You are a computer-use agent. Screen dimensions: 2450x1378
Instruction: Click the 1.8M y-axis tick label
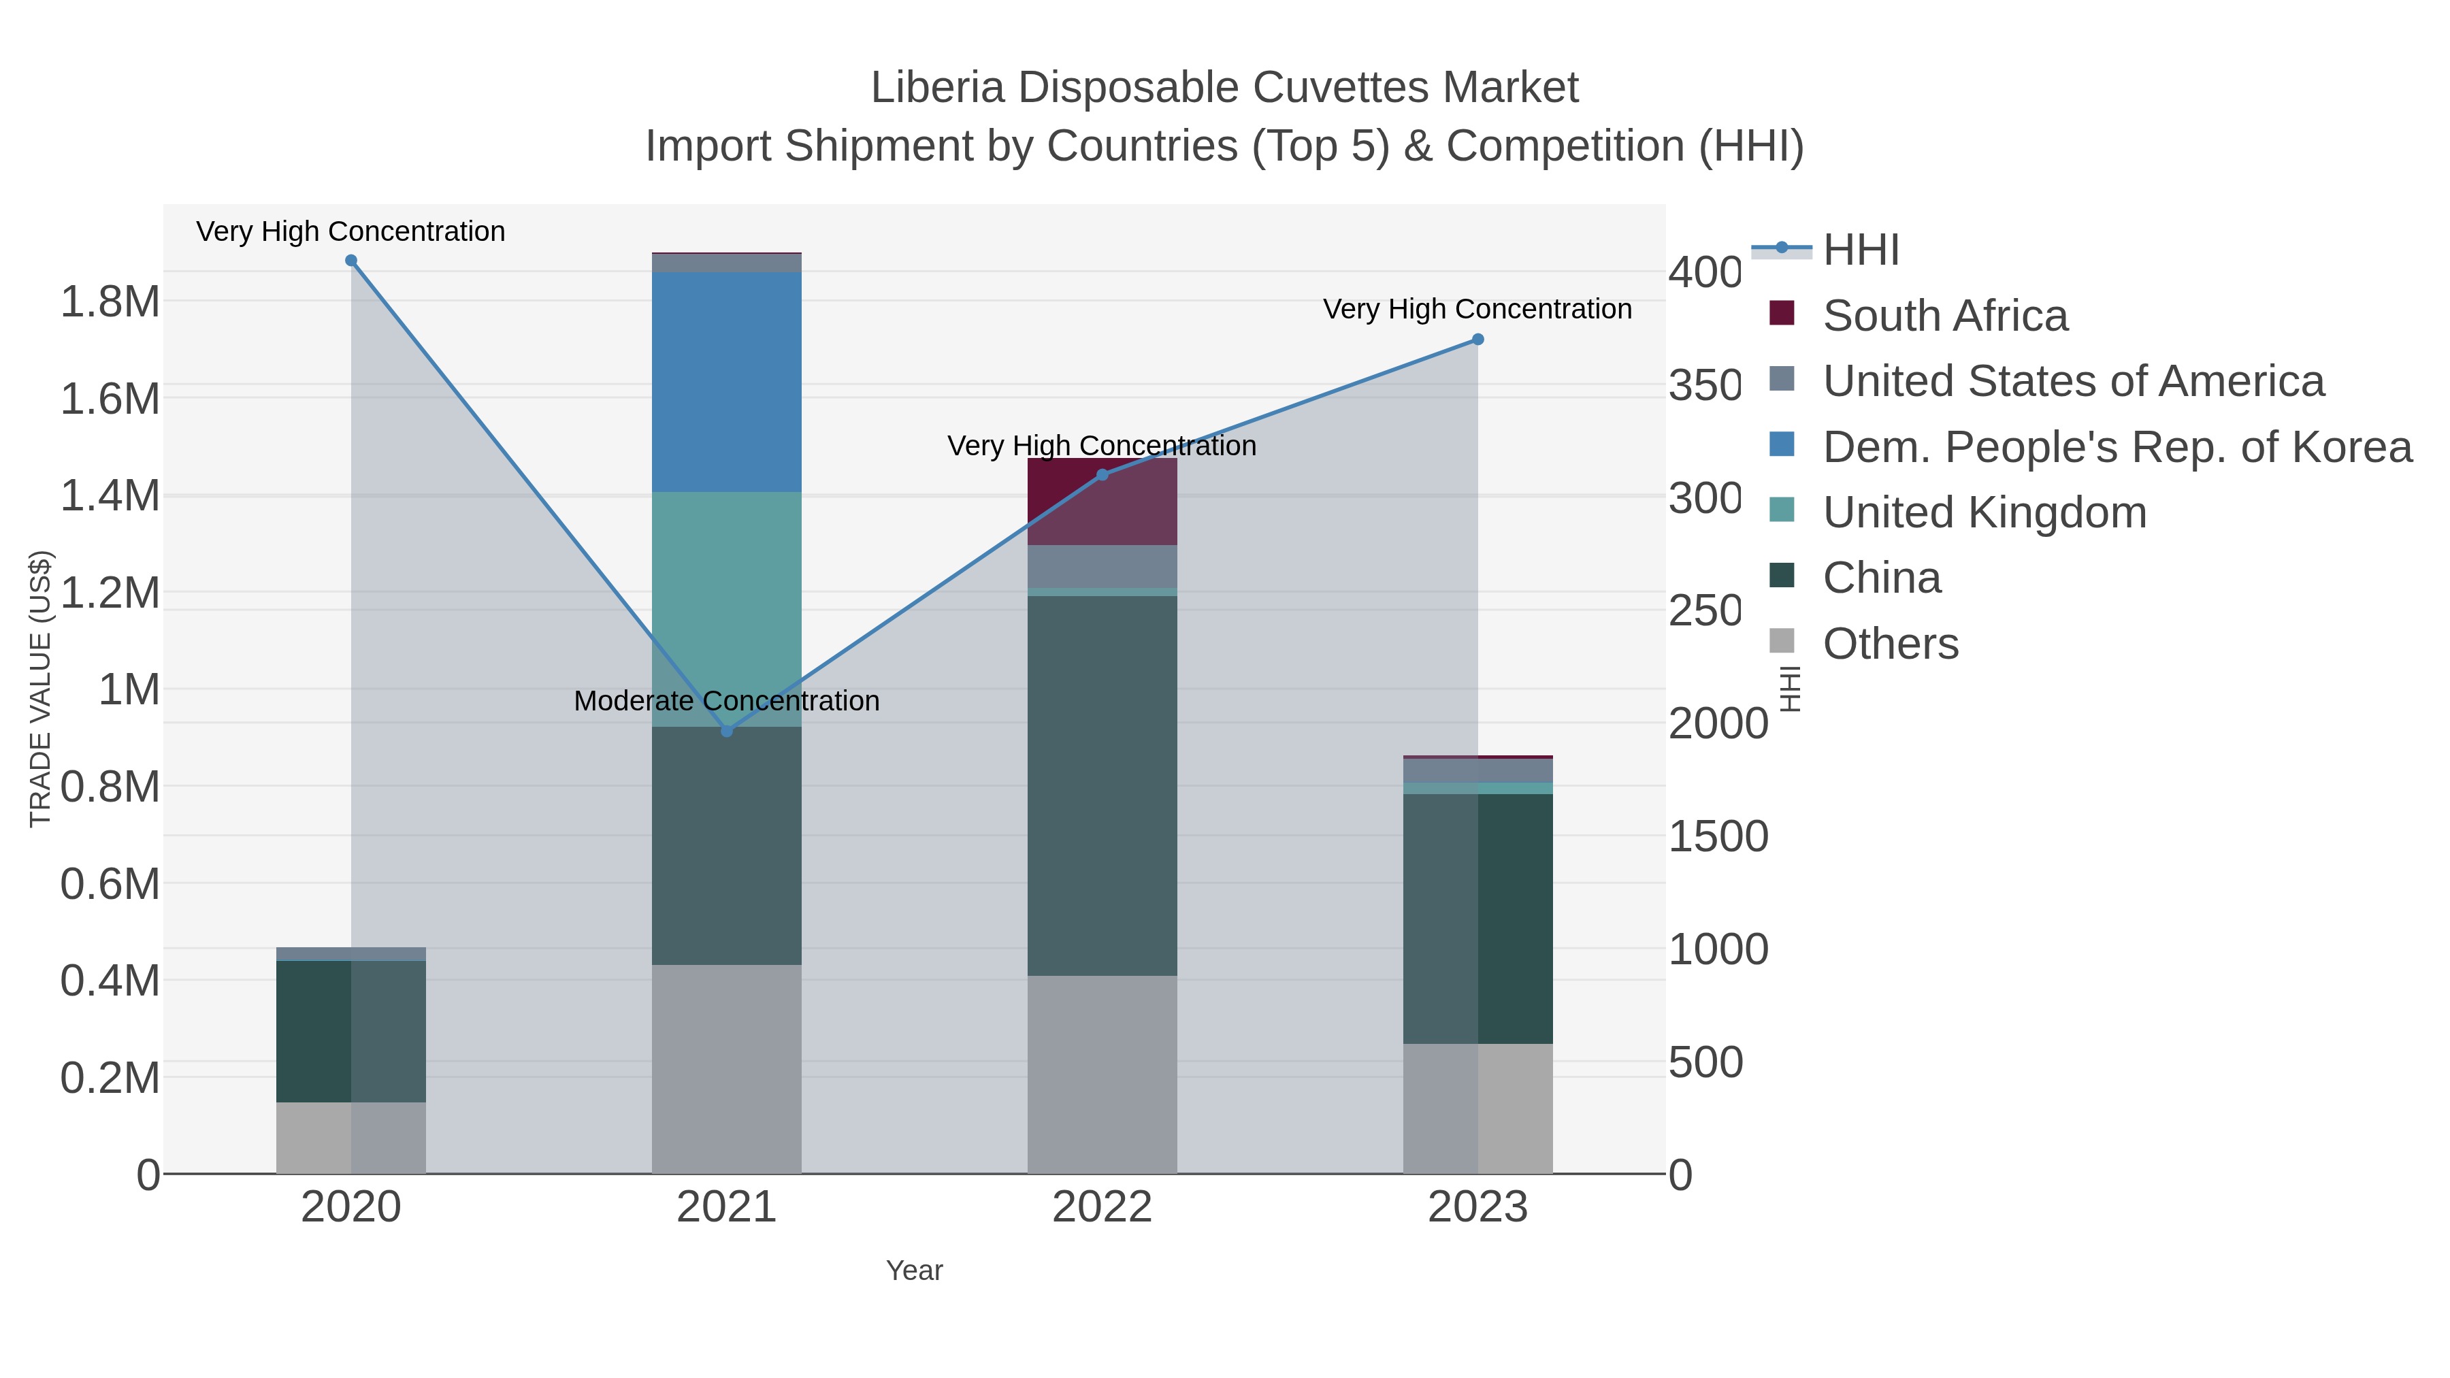pos(110,302)
